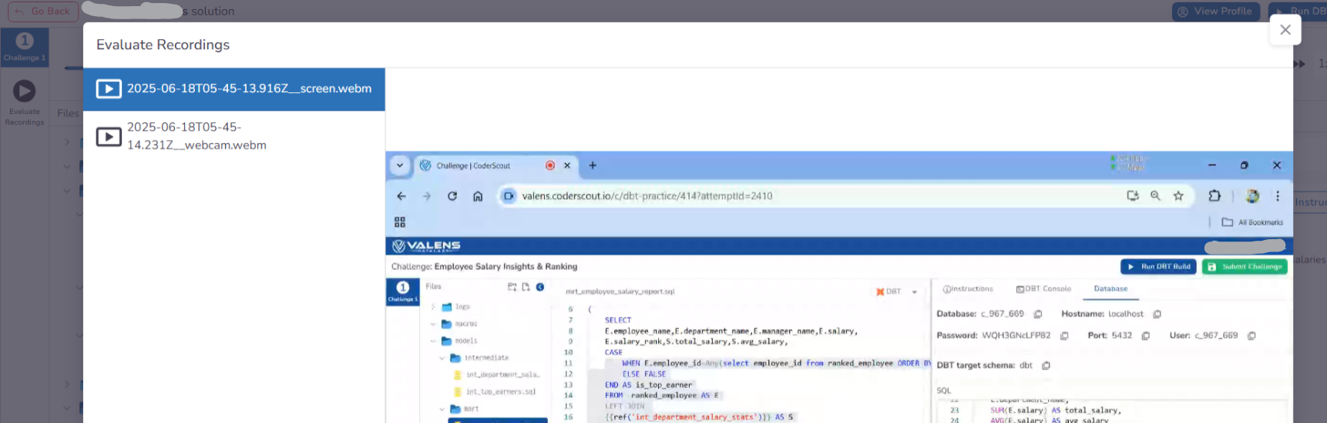
Task: Switch to the Instructions tab
Action: pos(968,289)
